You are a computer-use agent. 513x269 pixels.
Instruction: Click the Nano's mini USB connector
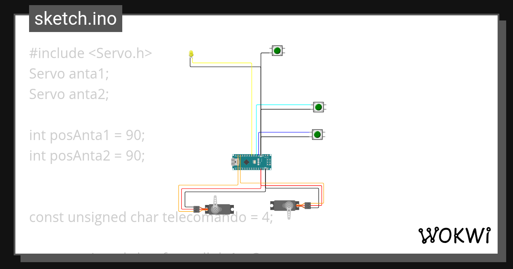click(x=234, y=162)
